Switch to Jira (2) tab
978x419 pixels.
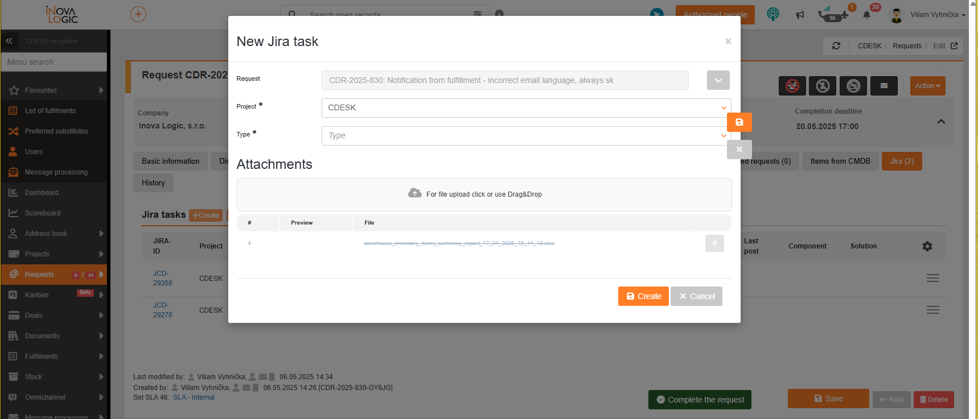pos(902,161)
